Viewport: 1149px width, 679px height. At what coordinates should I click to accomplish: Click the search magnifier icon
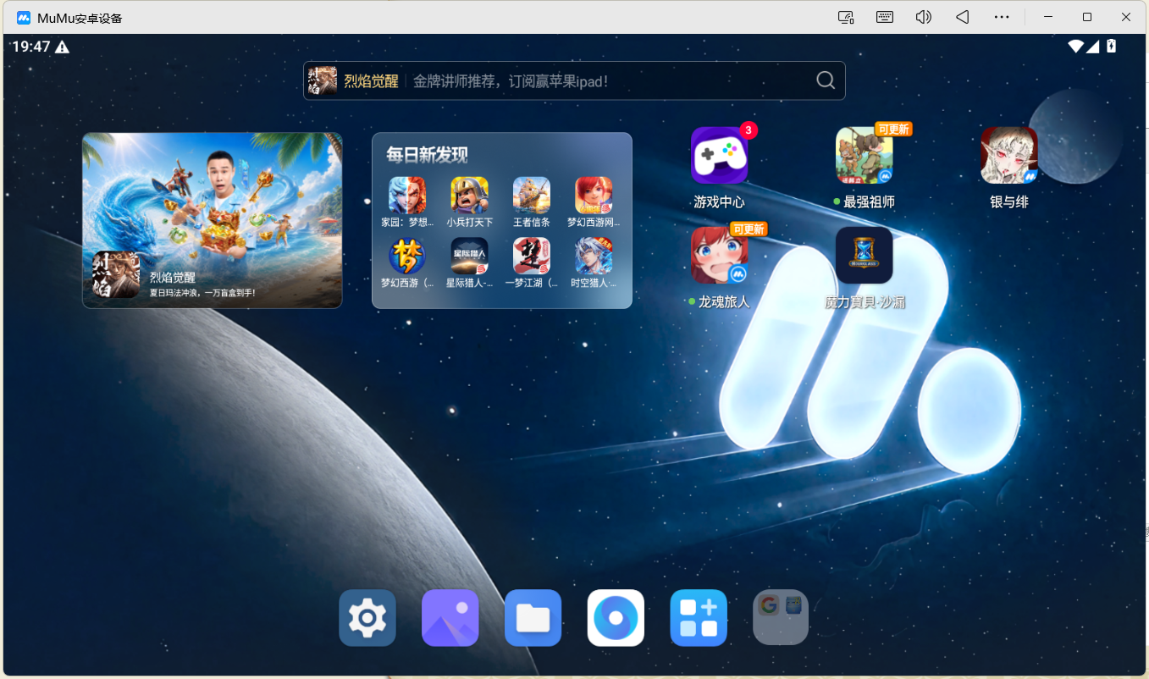(x=826, y=80)
